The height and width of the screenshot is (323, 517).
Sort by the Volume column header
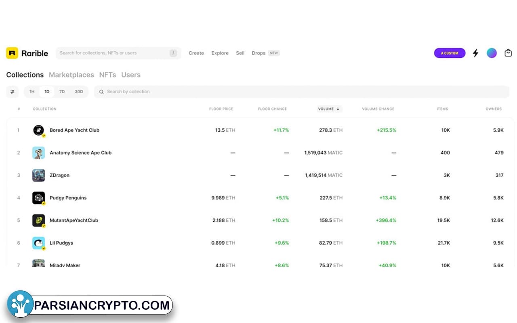point(329,109)
